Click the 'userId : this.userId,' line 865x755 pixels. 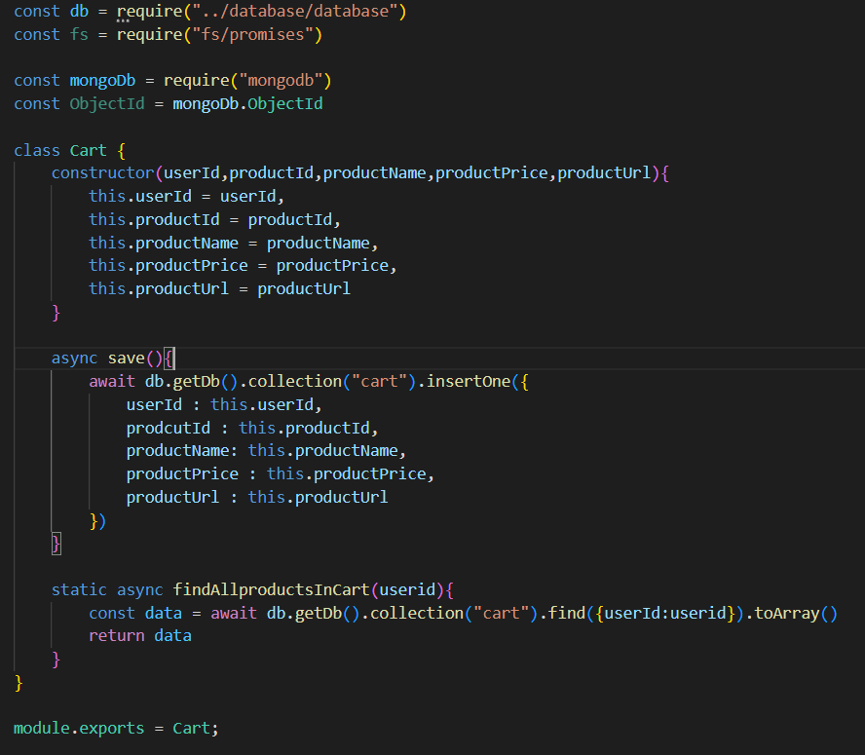[x=224, y=404]
